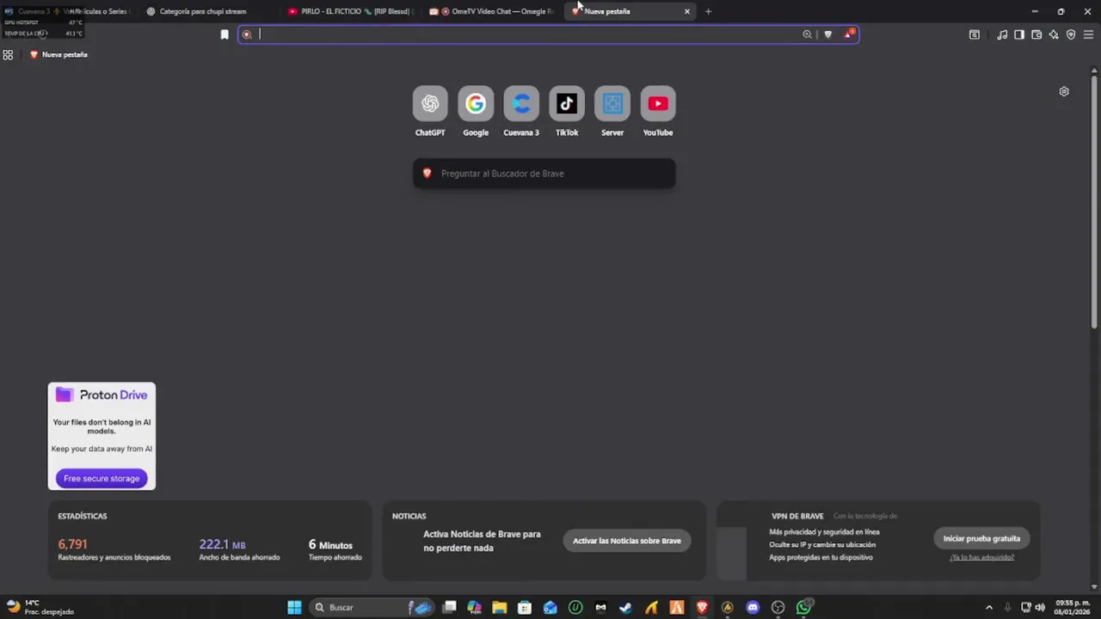
Task: Open the weather widget on taskbar
Action: 40,607
